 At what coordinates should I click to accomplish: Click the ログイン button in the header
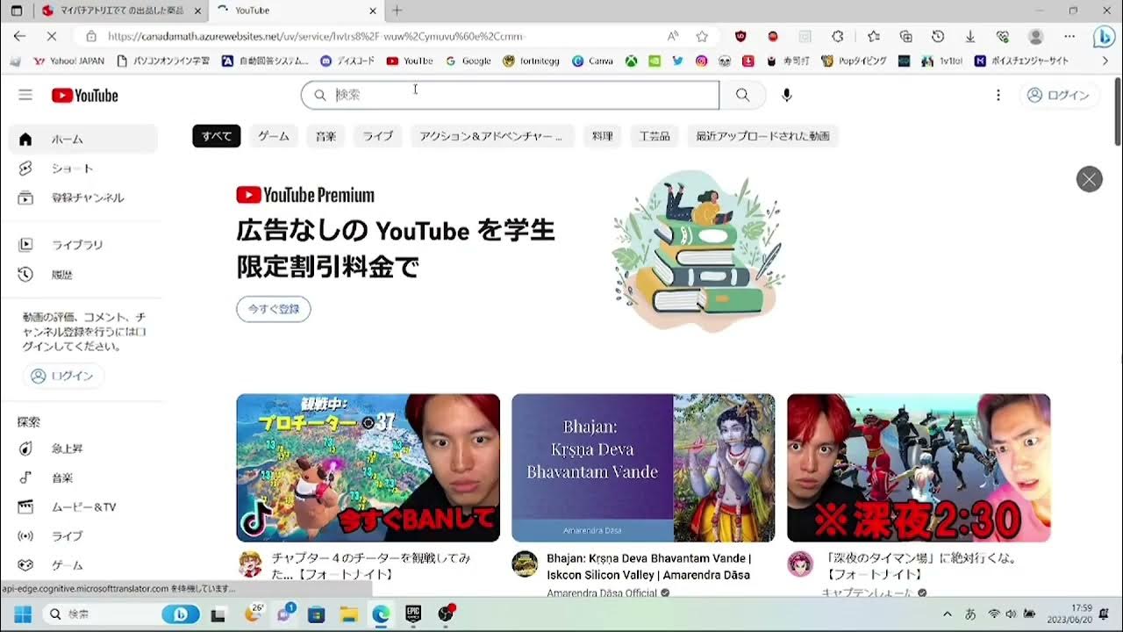click(1057, 95)
